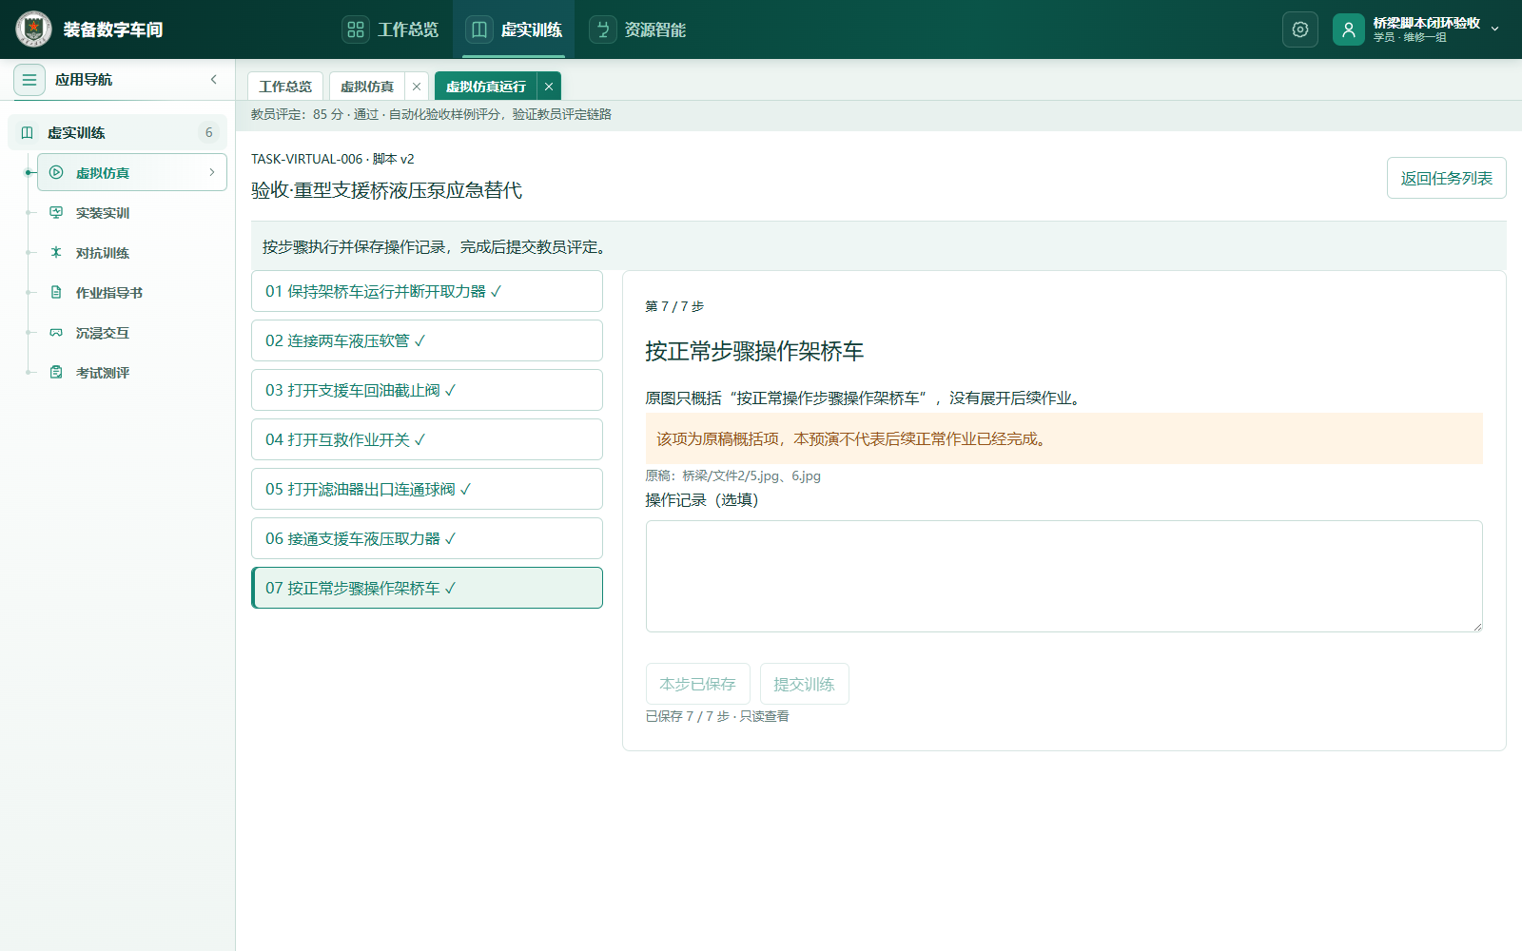The height and width of the screenshot is (951, 1522).
Task: Click the TASK-VIRTUAL-006 脚本 v2 label
Action: pyautogui.click(x=332, y=159)
